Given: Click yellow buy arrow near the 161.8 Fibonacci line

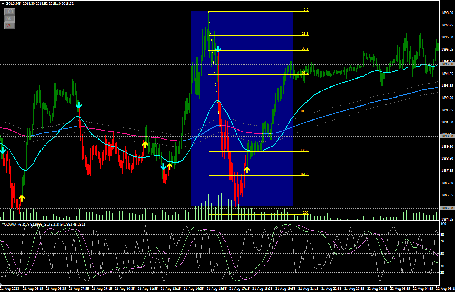Looking at the screenshot, I should click(x=247, y=170).
